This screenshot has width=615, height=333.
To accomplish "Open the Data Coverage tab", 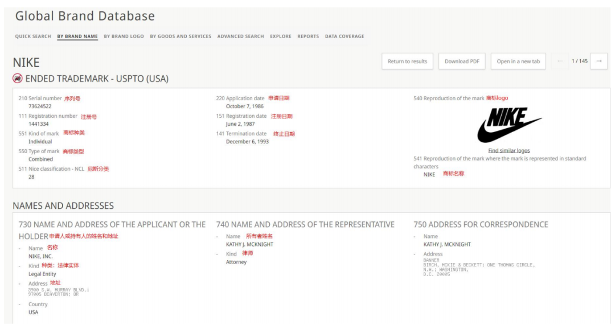I will pos(345,36).
